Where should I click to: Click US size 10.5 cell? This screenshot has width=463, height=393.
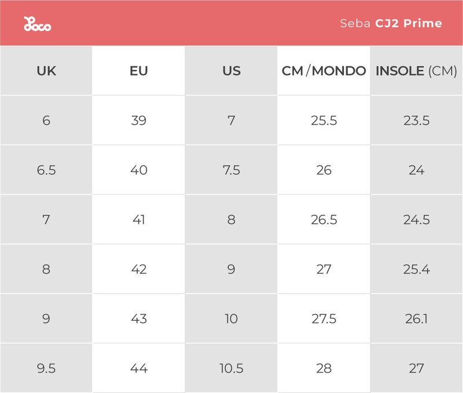(231, 368)
